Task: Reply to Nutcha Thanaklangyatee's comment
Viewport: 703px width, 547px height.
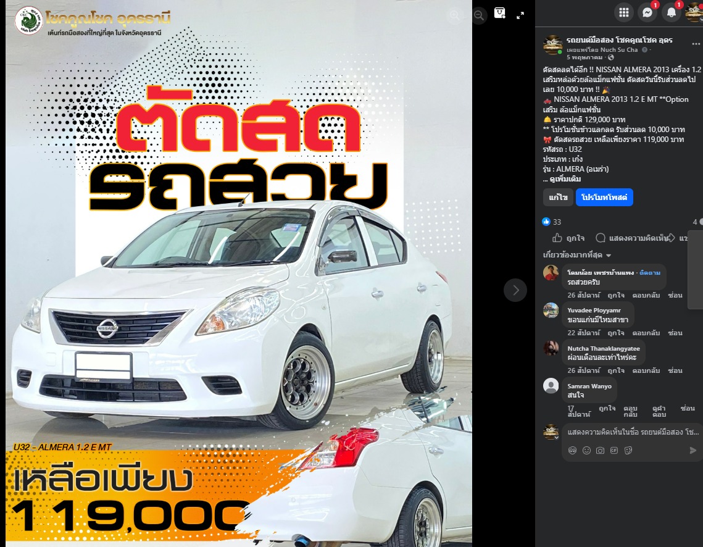Action: click(x=646, y=370)
